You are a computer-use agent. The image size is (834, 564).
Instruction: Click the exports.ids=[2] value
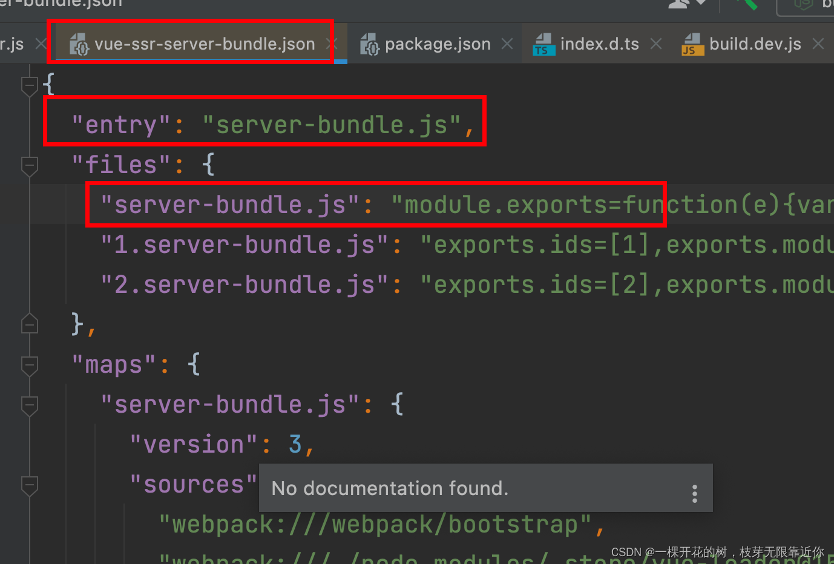click(626, 284)
